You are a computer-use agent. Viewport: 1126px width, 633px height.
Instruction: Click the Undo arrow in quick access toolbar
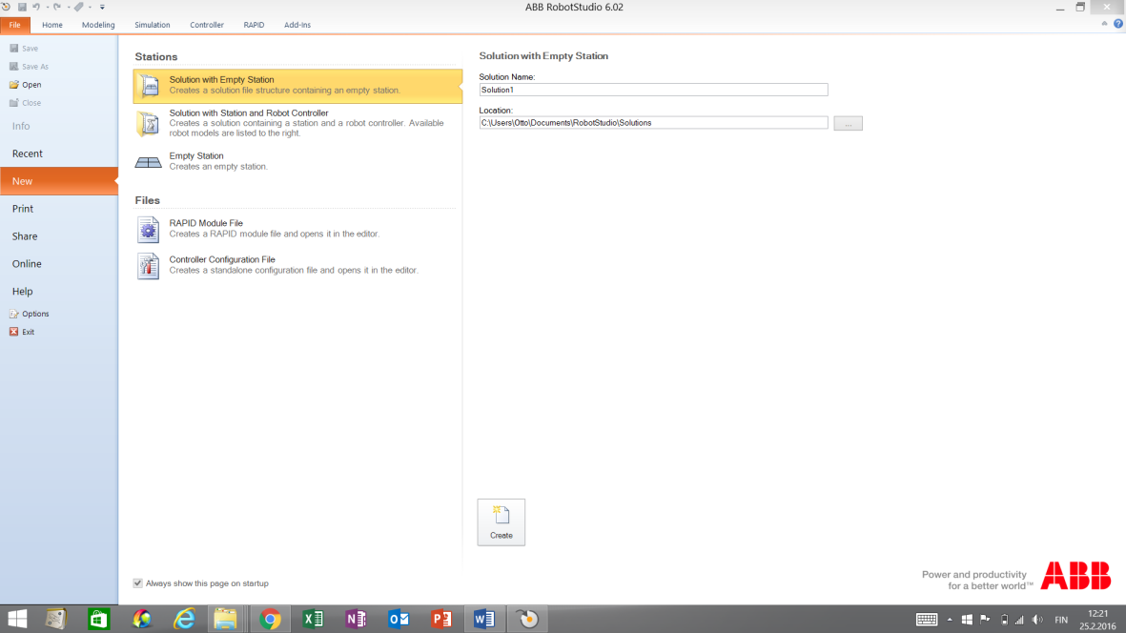(x=36, y=7)
